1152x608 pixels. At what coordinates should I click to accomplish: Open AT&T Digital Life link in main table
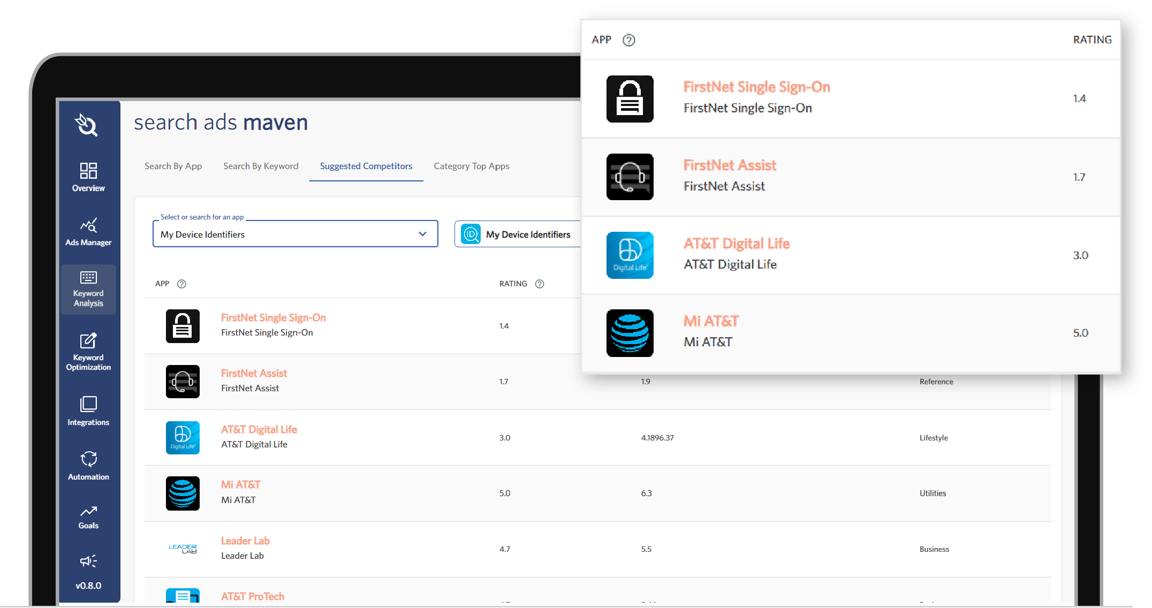coord(259,430)
